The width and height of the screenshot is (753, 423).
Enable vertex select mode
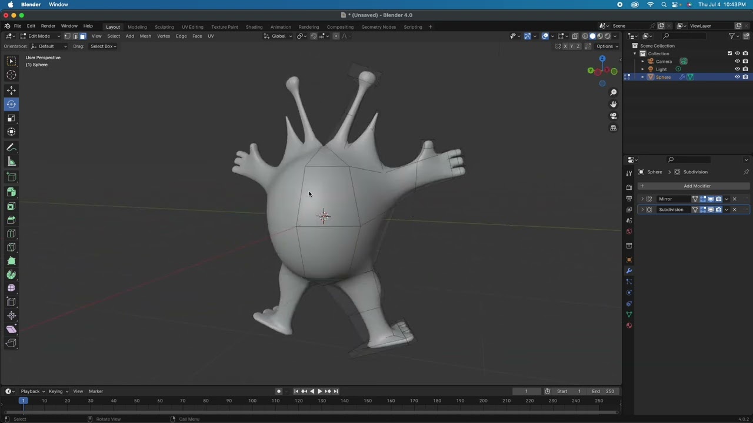coord(67,36)
